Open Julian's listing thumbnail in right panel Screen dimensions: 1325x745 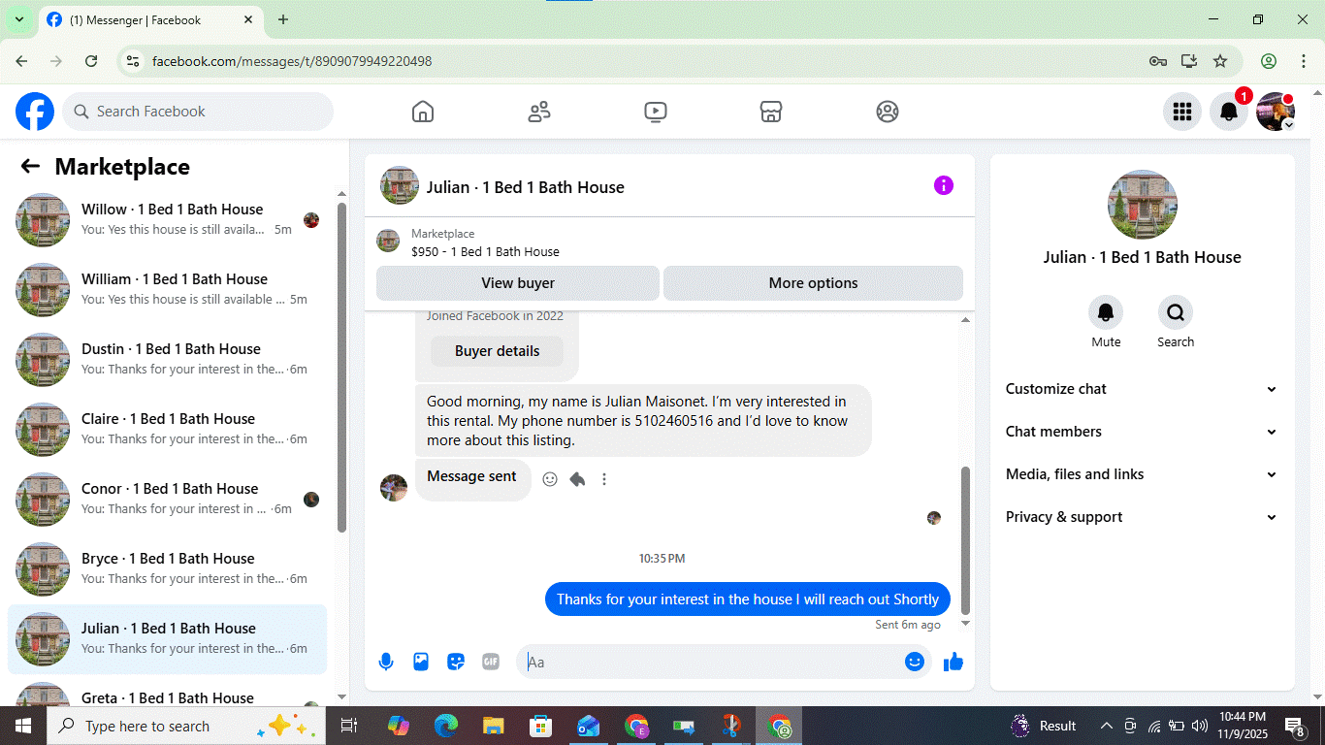pyautogui.click(x=1142, y=205)
